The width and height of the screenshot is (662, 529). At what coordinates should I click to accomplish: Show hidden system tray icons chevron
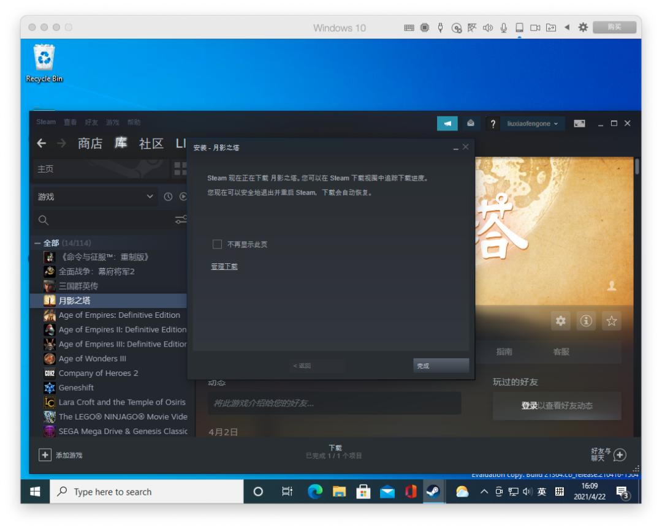click(x=484, y=492)
